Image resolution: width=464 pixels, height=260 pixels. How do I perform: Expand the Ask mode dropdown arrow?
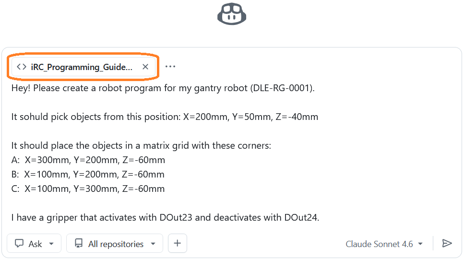[x=51, y=244]
